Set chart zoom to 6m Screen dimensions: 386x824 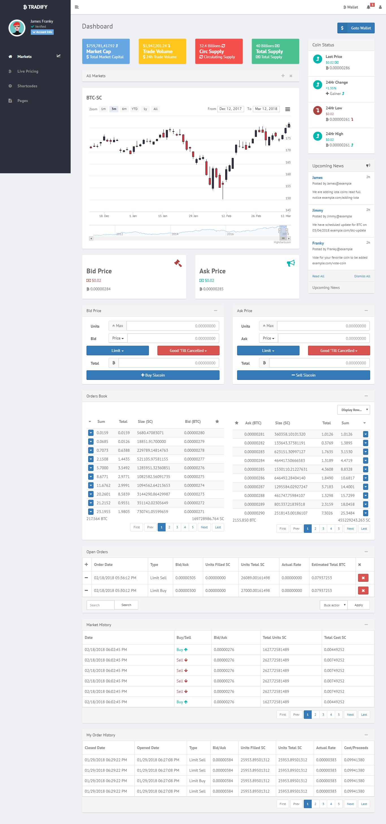[x=124, y=109]
